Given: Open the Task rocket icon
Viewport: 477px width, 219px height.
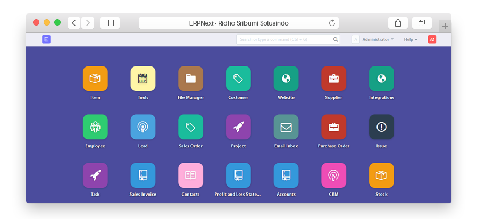Looking at the screenshot, I should 95,175.
